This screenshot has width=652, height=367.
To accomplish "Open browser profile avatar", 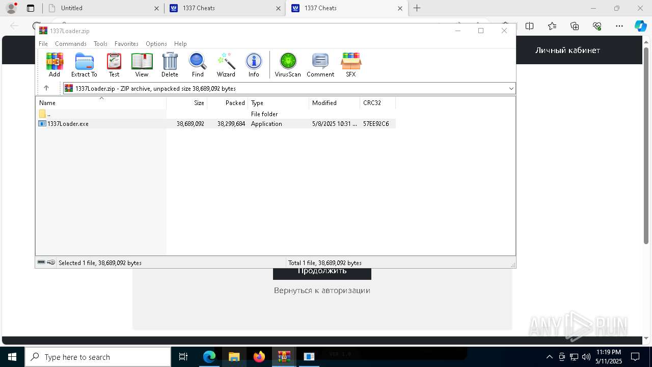I will 11,8.
